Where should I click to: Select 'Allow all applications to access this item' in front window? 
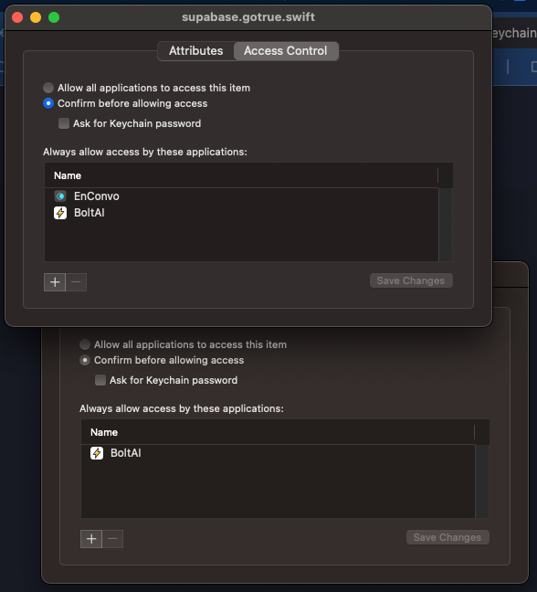[48, 88]
